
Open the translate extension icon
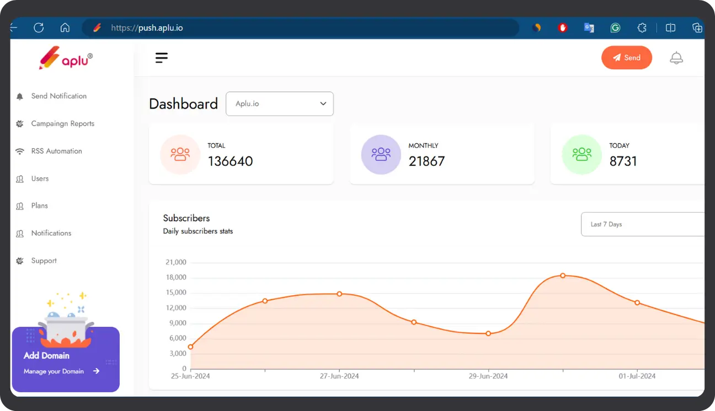[x=589, y=28]
